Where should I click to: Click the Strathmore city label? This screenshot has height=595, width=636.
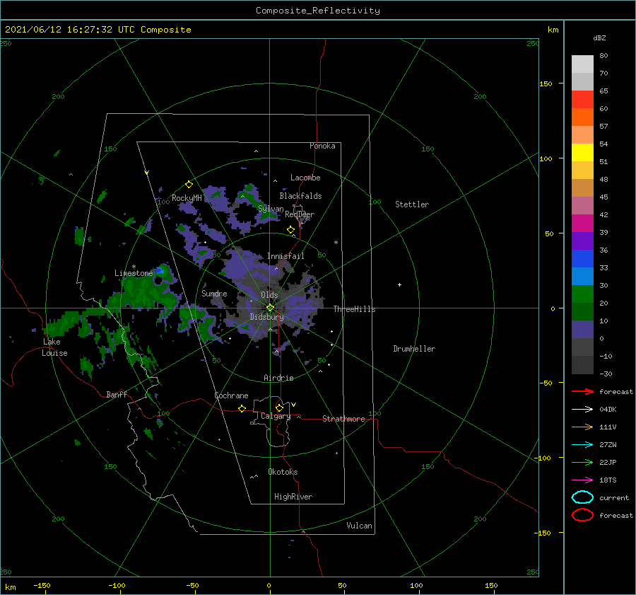(x=343, y=419)
